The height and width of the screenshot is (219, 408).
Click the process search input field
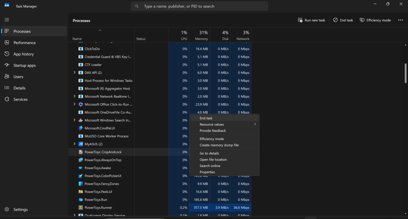click(200, 6)
